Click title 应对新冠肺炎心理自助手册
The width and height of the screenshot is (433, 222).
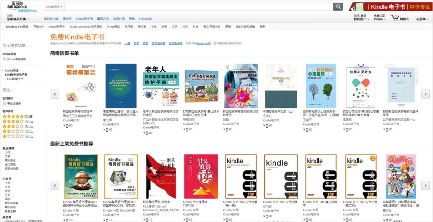[x=321, y=113]
